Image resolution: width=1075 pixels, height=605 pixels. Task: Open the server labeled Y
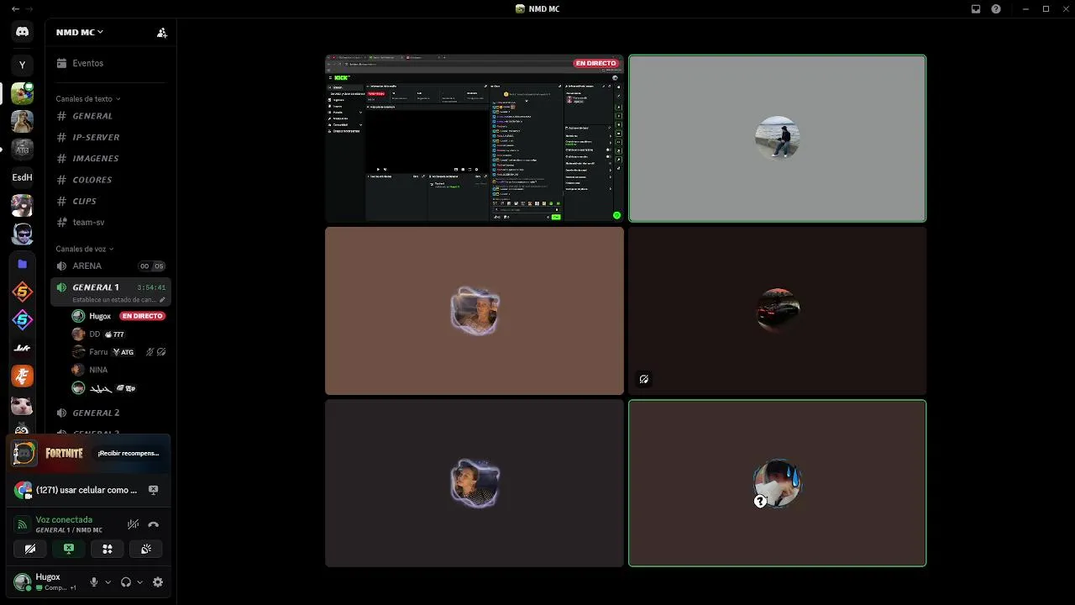click(x=23, y=65)
